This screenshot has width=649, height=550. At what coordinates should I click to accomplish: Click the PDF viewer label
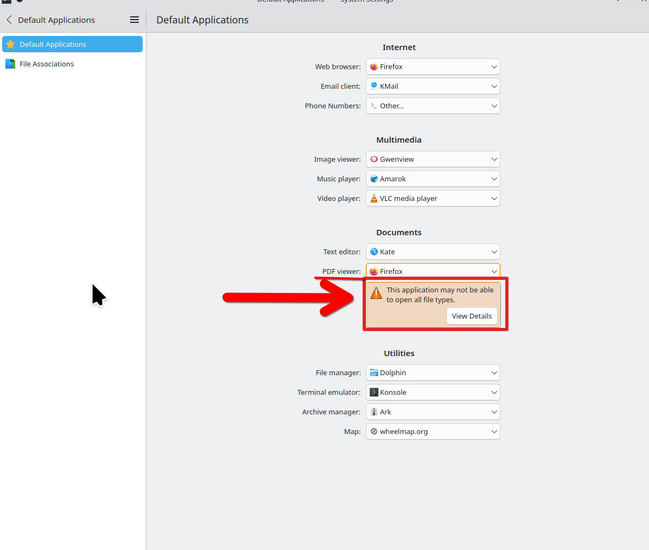[x=341, y=272]
